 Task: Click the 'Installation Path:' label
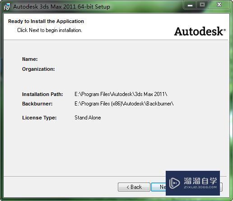pyautogui.click(x=42, y=94)
